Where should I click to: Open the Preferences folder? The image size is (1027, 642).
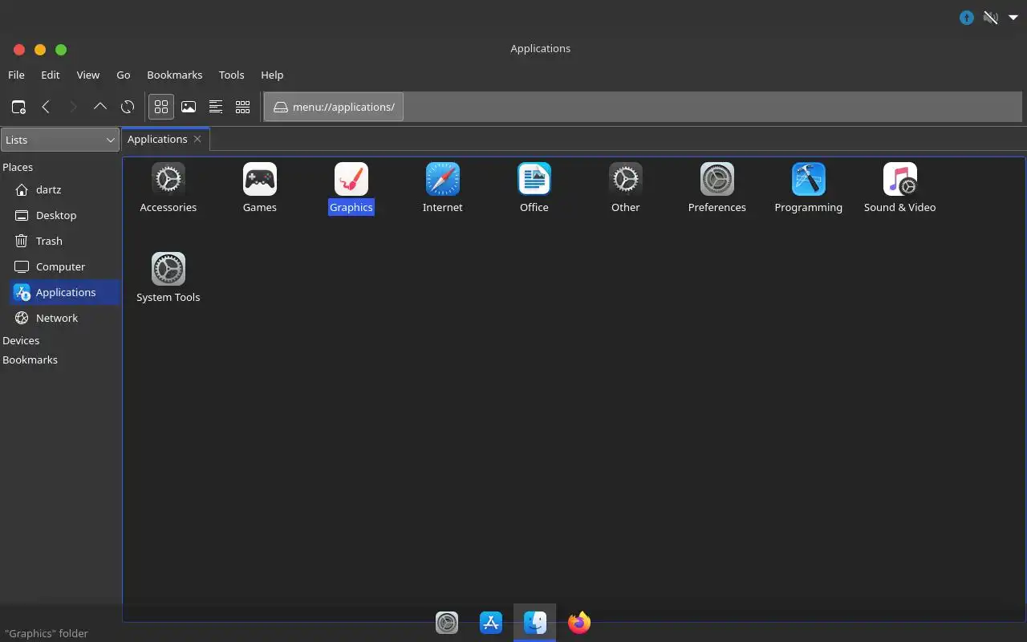pyautogui.click(x=717, y=188)
